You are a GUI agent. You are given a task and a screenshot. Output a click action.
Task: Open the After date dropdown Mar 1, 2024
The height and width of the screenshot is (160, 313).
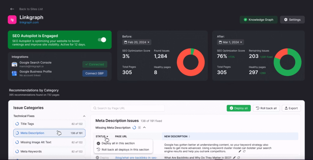tap(230, 42)
